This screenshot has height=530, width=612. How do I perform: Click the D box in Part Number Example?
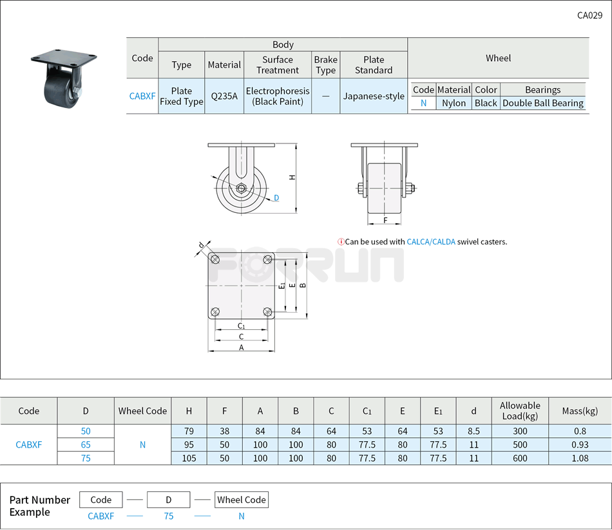tap(168, 500)
